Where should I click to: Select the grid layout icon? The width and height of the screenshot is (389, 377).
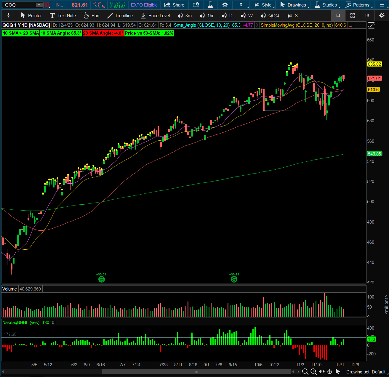pyautogui.click(x=353, y=15)
